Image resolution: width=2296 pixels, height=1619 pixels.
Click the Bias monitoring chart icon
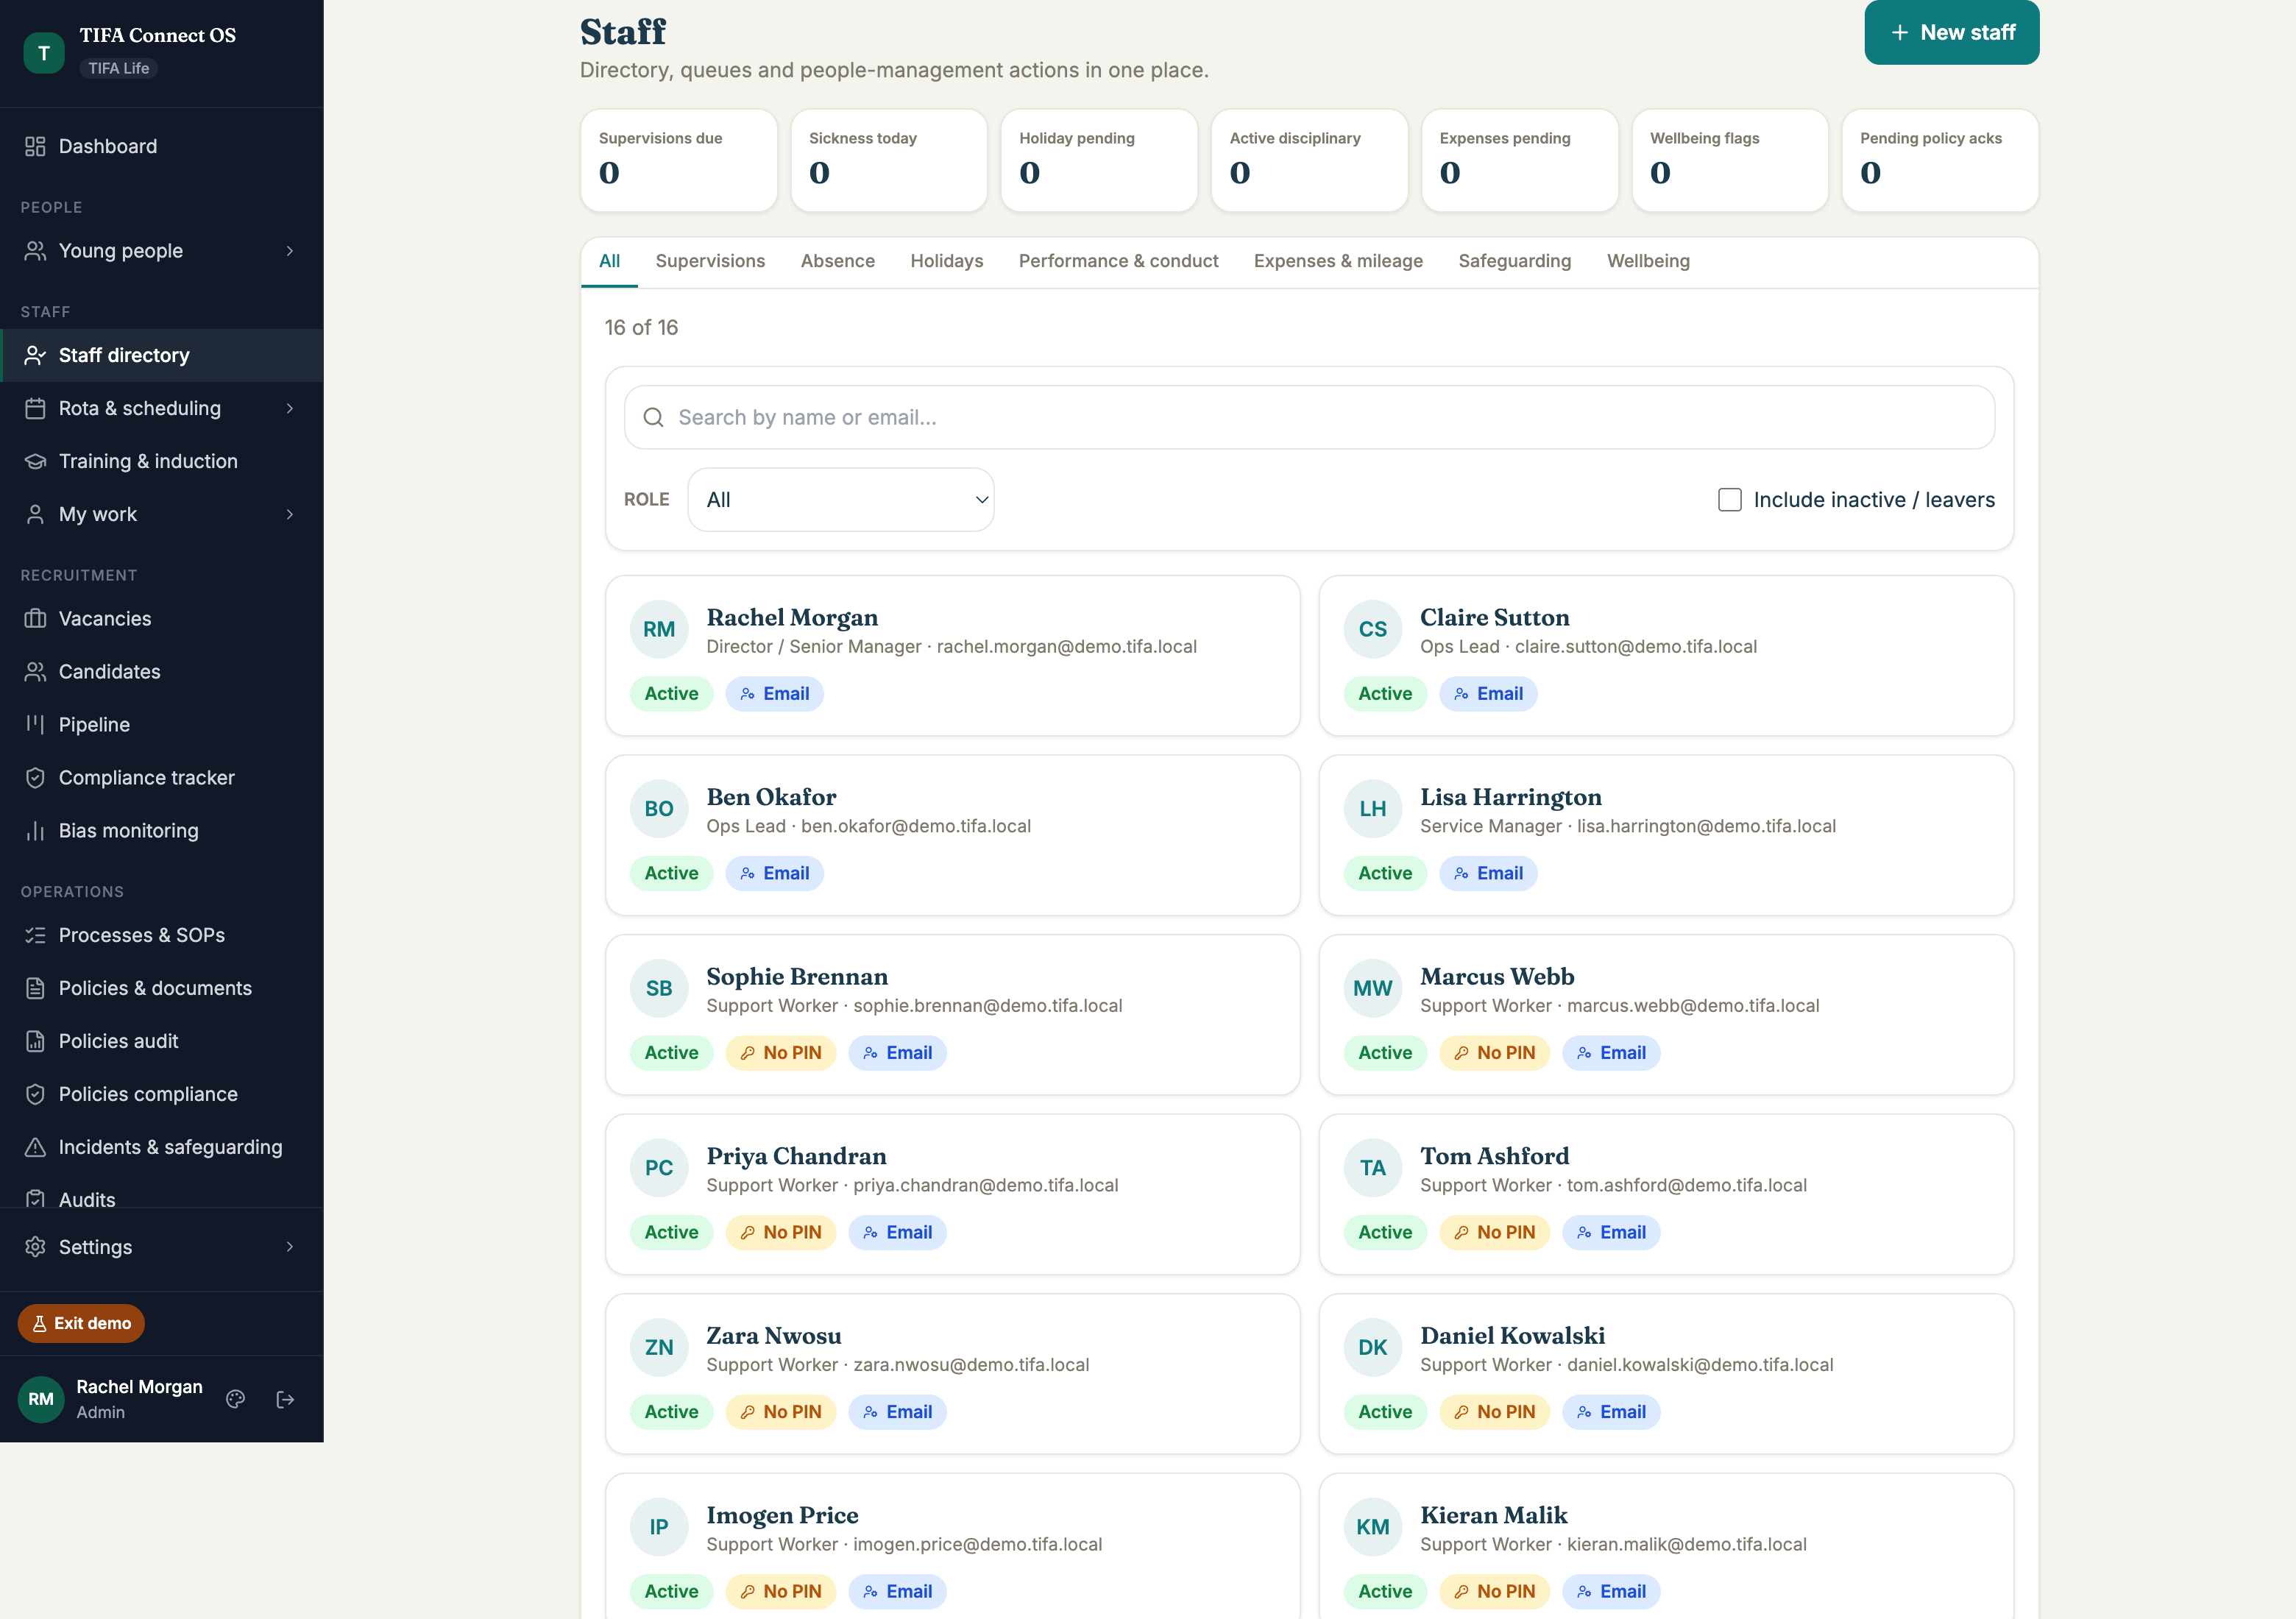[35, 831]
